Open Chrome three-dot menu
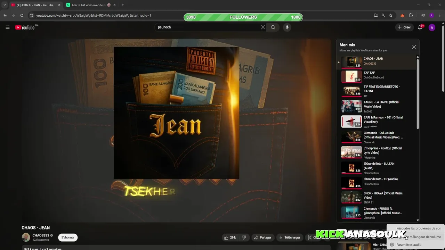Image resolution: width=445 pixels, height=250 pixels. (439, 15)
